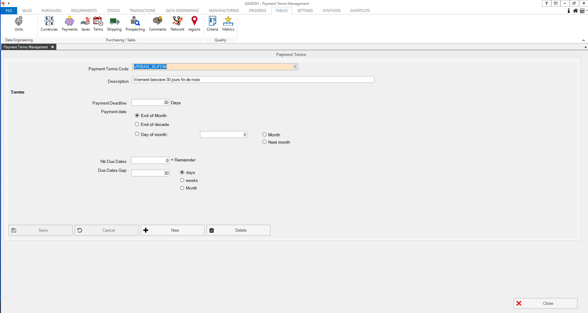Screen dimensions: 588x313
Task: Click the Save button
Action: tap(40, 230)
